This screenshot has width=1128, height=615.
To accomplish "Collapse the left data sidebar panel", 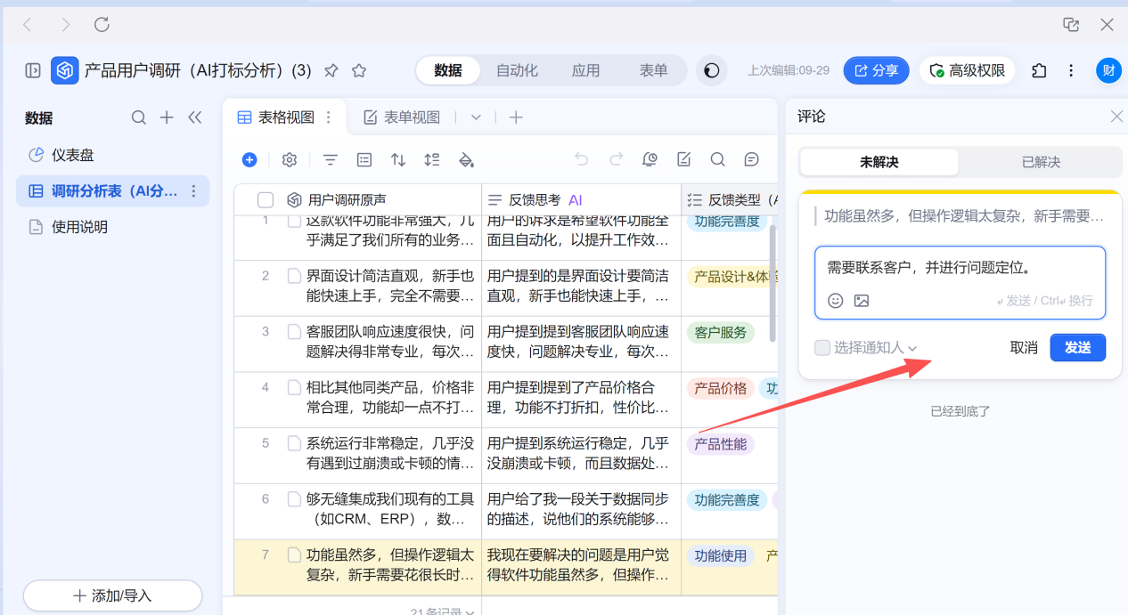I will [x=195, y=117].
